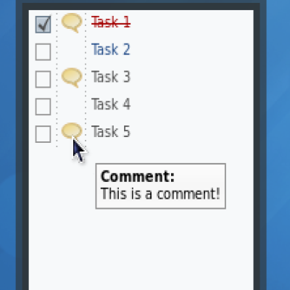This screenshot has height=290, width=290.
Task: Select the blue Task 2 entry
Action: pos(111,49)
